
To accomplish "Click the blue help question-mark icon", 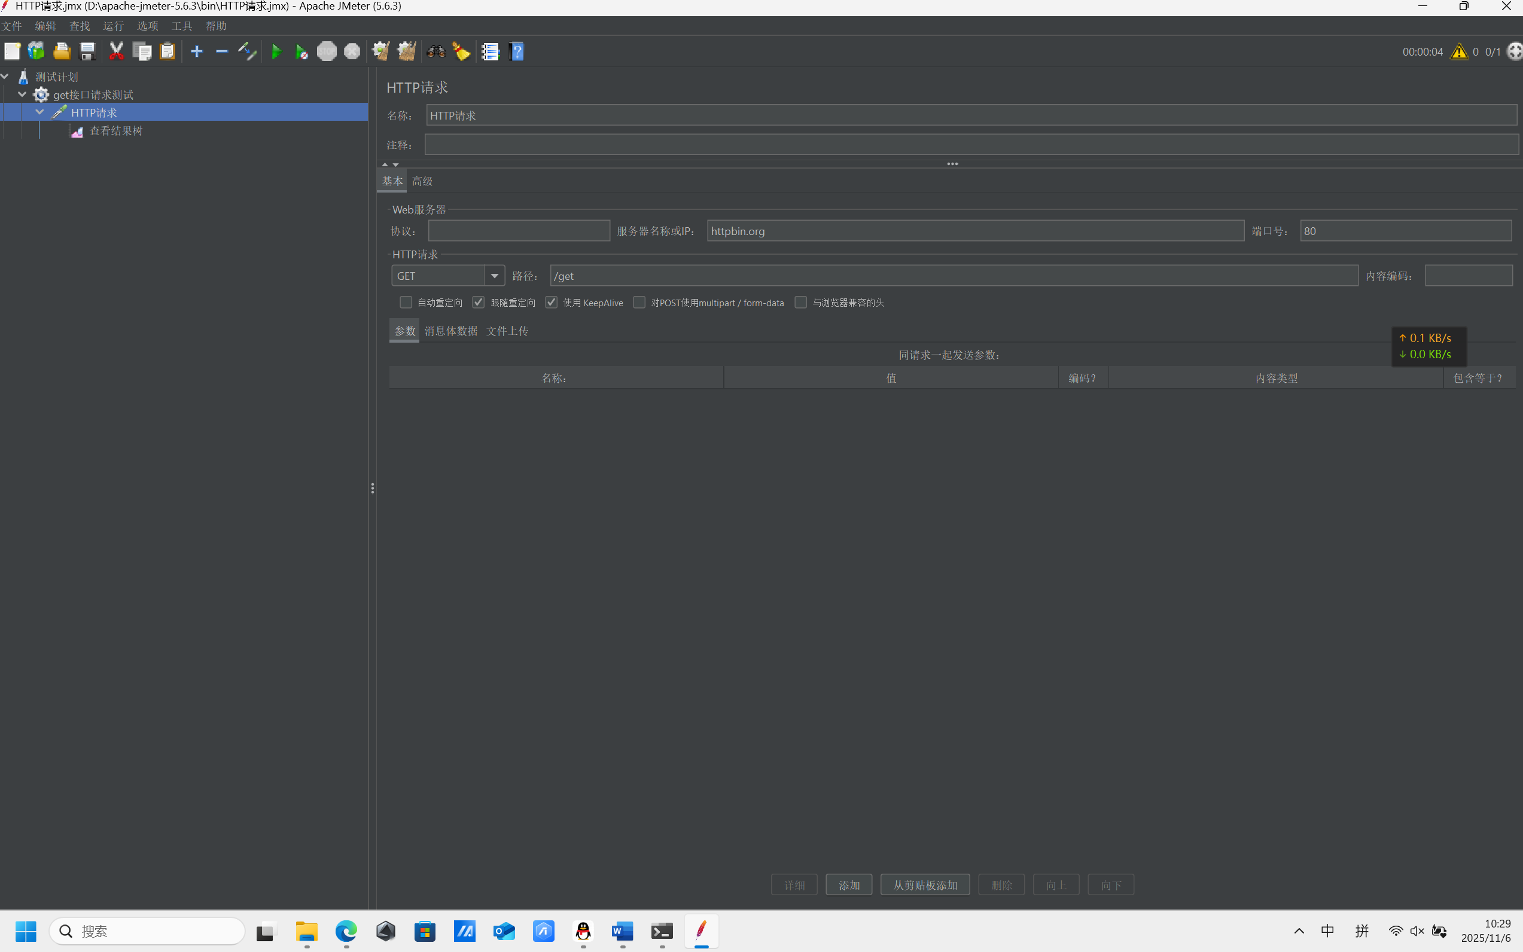I will pyautogui.click(x=516, y=51).
